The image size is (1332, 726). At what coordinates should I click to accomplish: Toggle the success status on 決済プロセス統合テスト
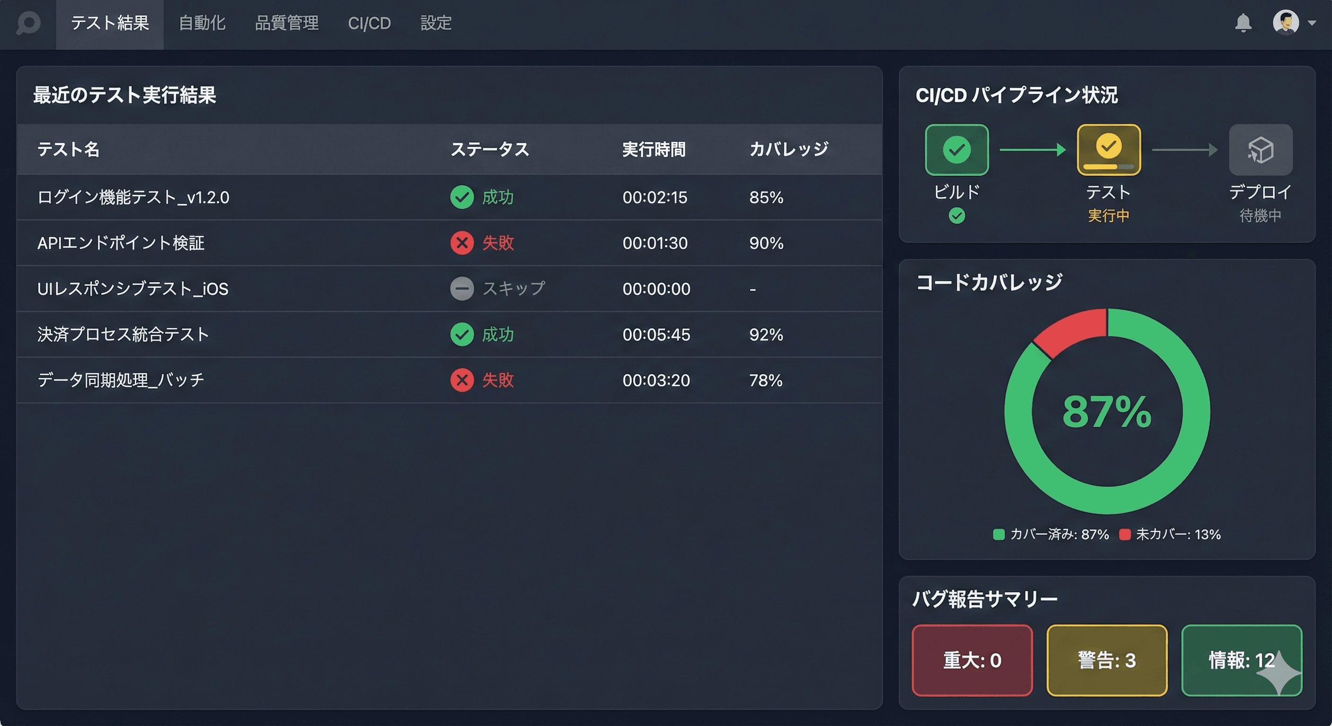[462, 334]
